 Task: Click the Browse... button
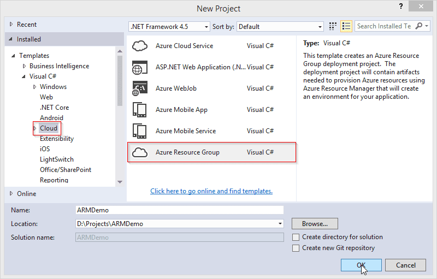(x=315, y=224)
